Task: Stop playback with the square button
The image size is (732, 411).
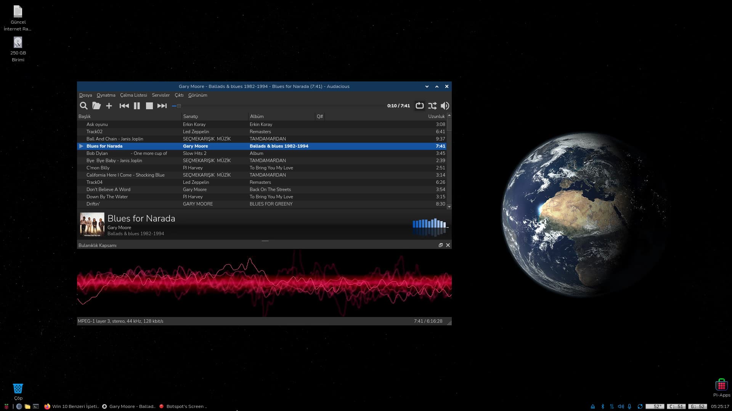Action: point(149,106)
